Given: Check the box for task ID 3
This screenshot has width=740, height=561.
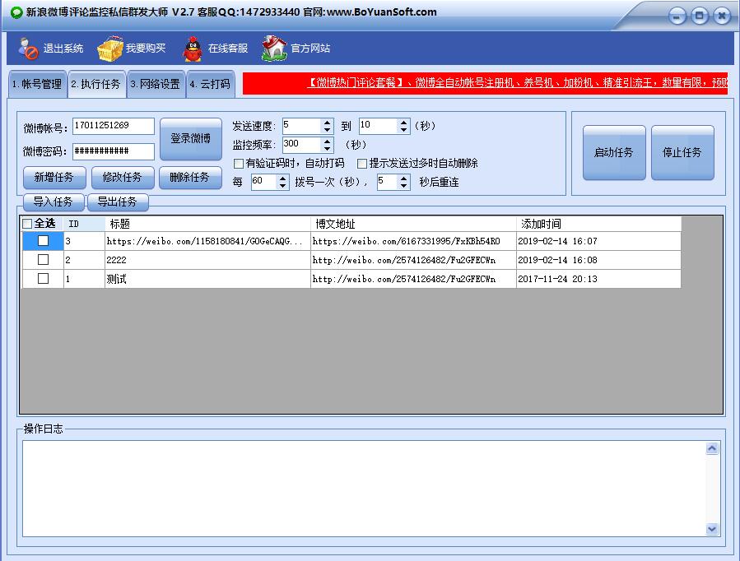Looking at the screenshot, I should click(x=43, y=241).
